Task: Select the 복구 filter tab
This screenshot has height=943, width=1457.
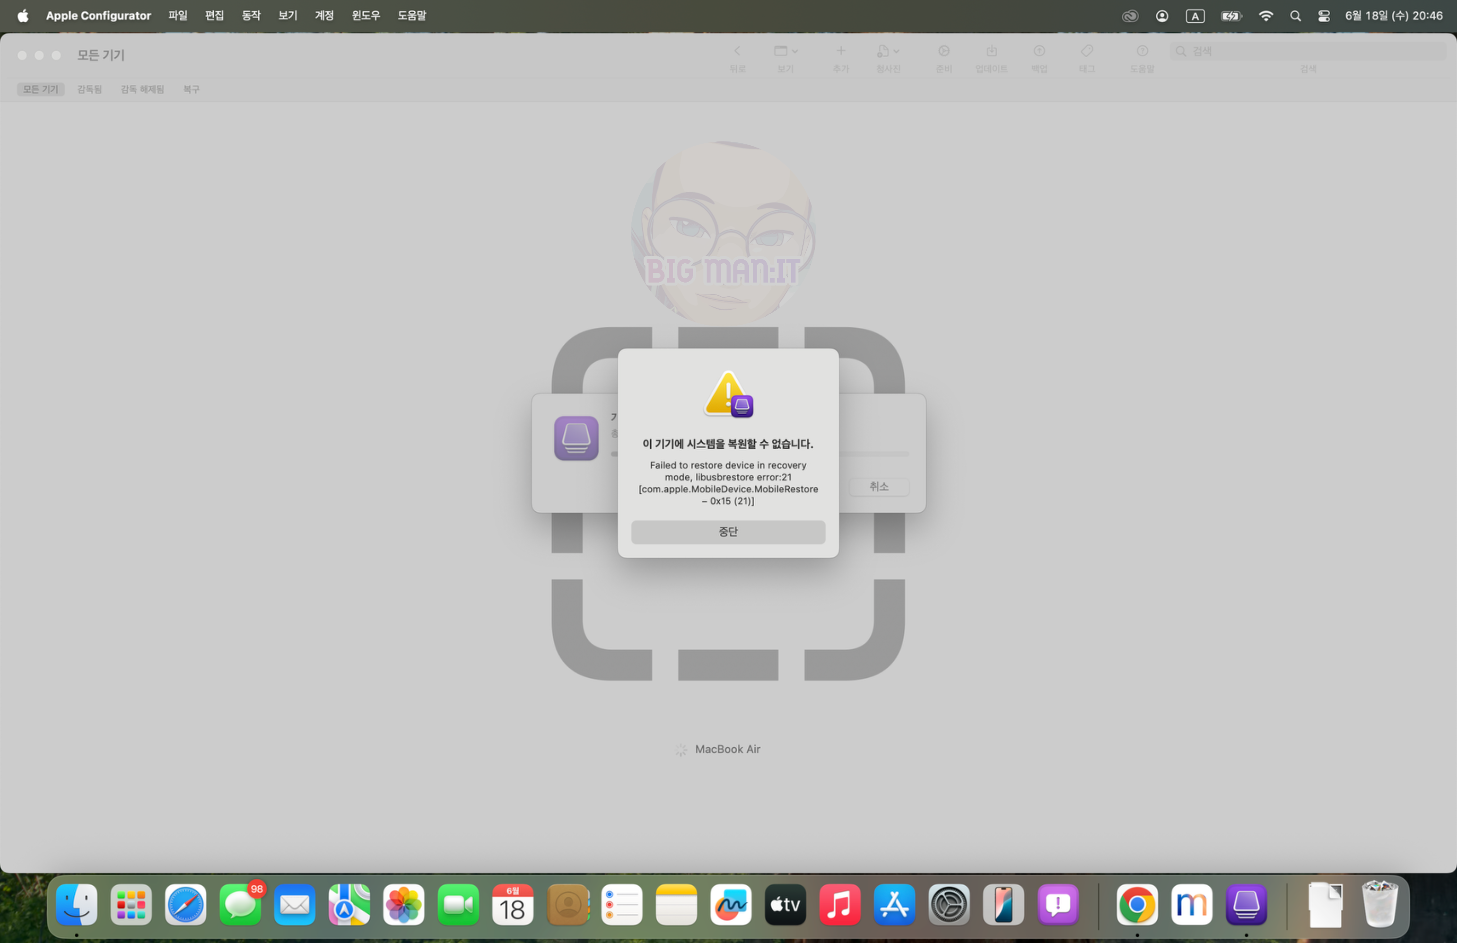Action: [x=191, y=89]
